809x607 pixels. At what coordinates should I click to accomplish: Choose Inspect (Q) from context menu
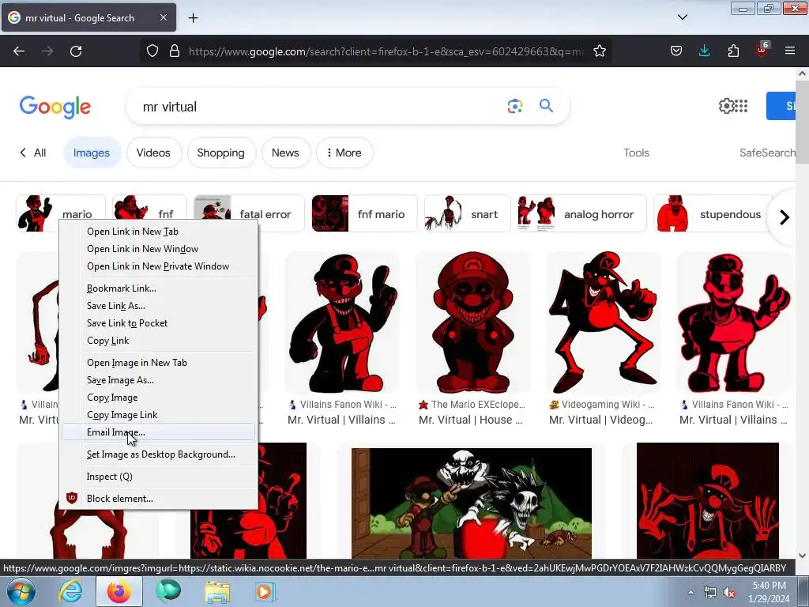pos(158,477)
